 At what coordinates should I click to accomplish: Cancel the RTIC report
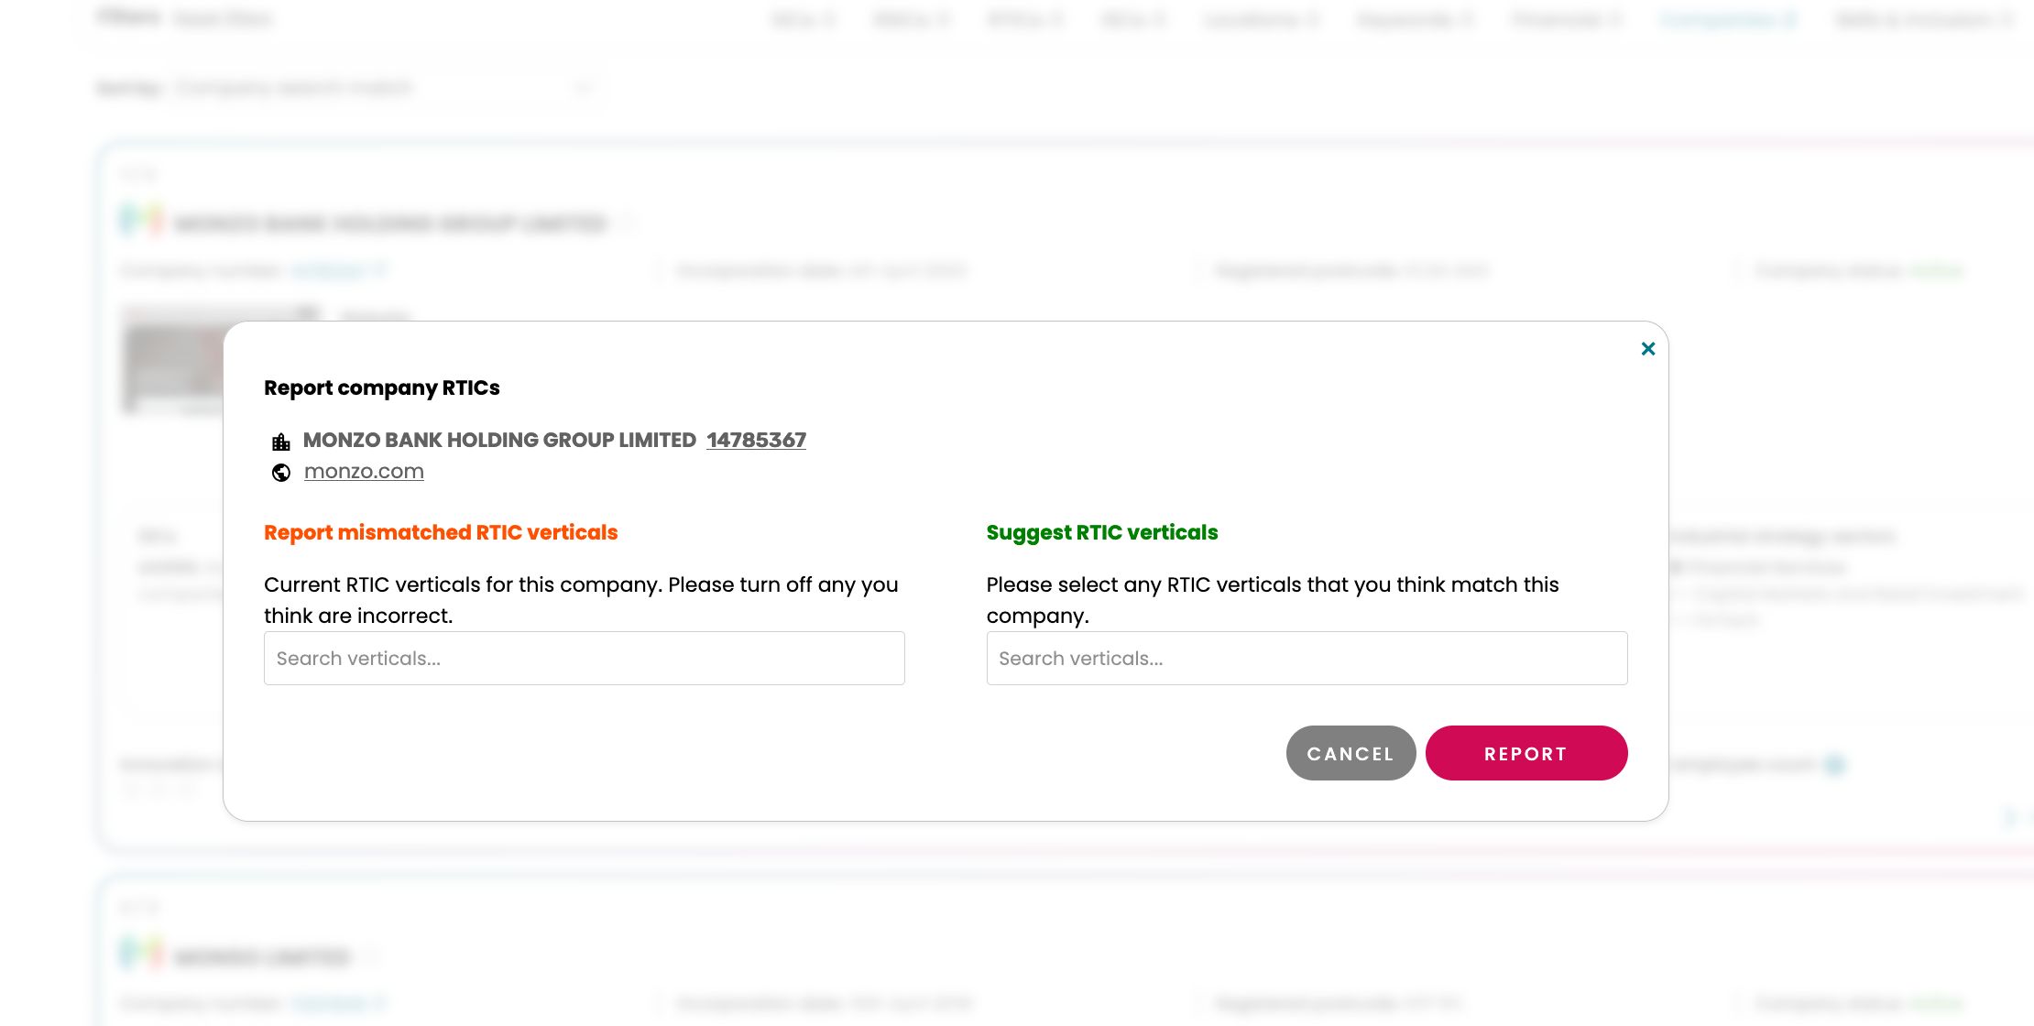tap(1351, 753)
